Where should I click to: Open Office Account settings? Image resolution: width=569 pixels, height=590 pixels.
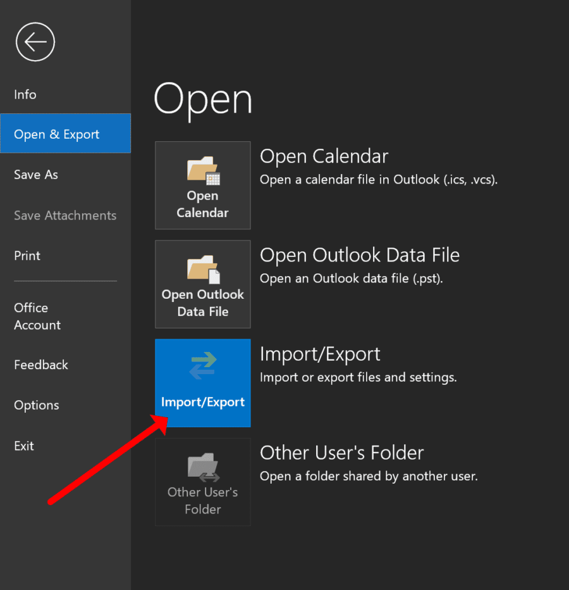[x=37, y=317]
